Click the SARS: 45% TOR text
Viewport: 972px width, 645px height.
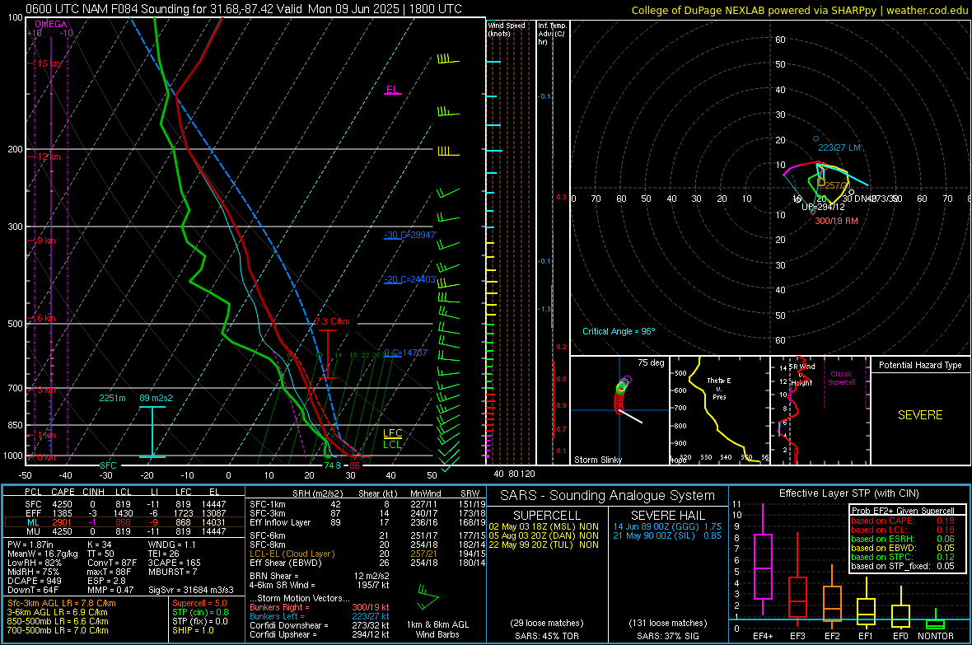[x=548, y=636]
